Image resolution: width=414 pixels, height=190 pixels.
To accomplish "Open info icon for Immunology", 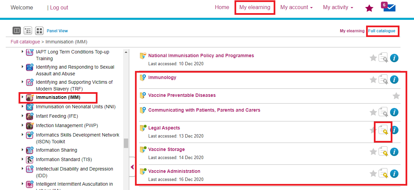I will [x=394, y=80].
